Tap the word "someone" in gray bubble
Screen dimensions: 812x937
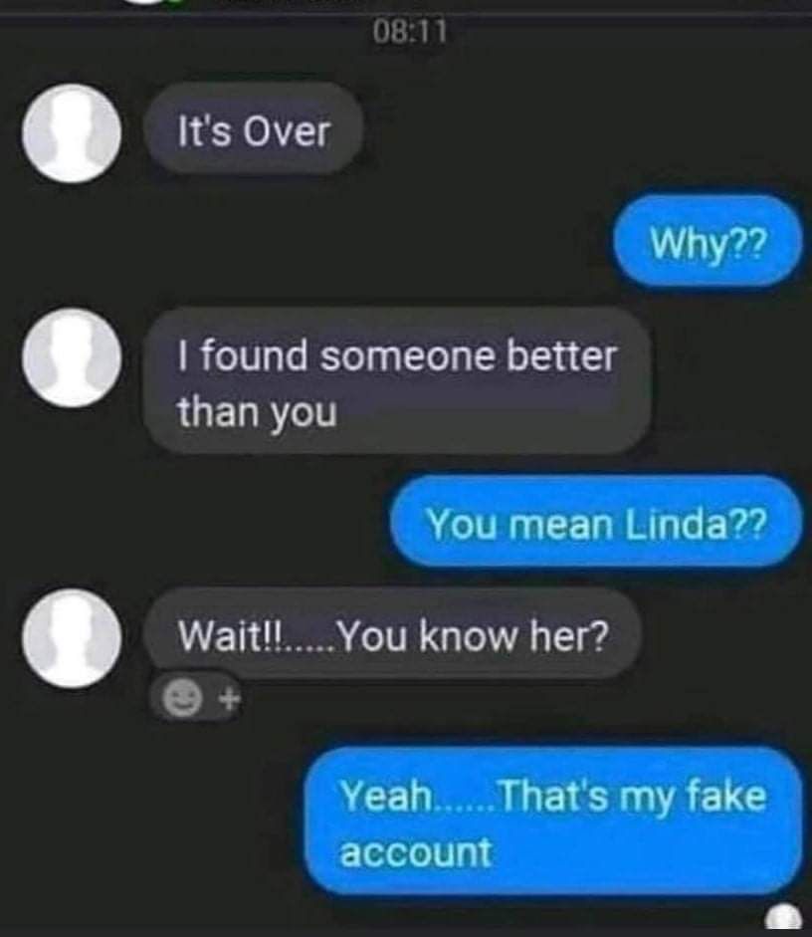tap(408, 356)
